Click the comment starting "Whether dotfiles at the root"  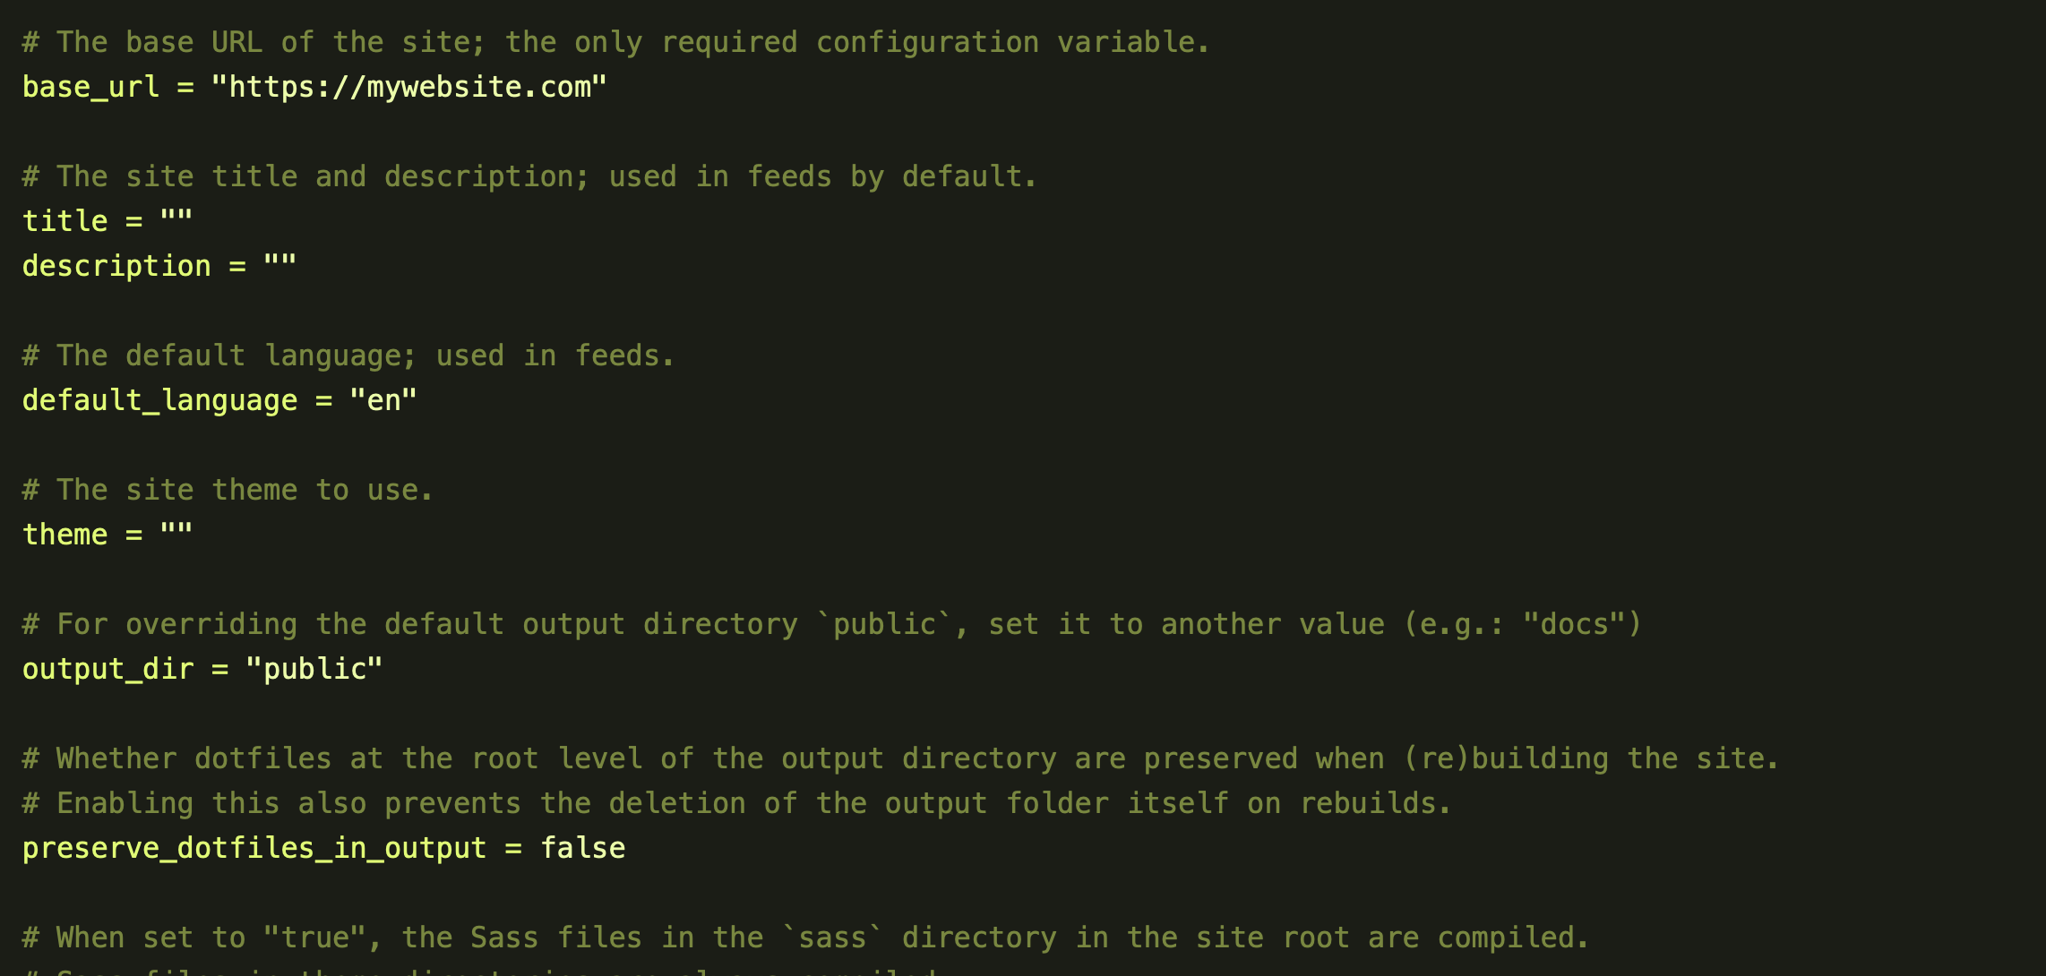point(900,759)
